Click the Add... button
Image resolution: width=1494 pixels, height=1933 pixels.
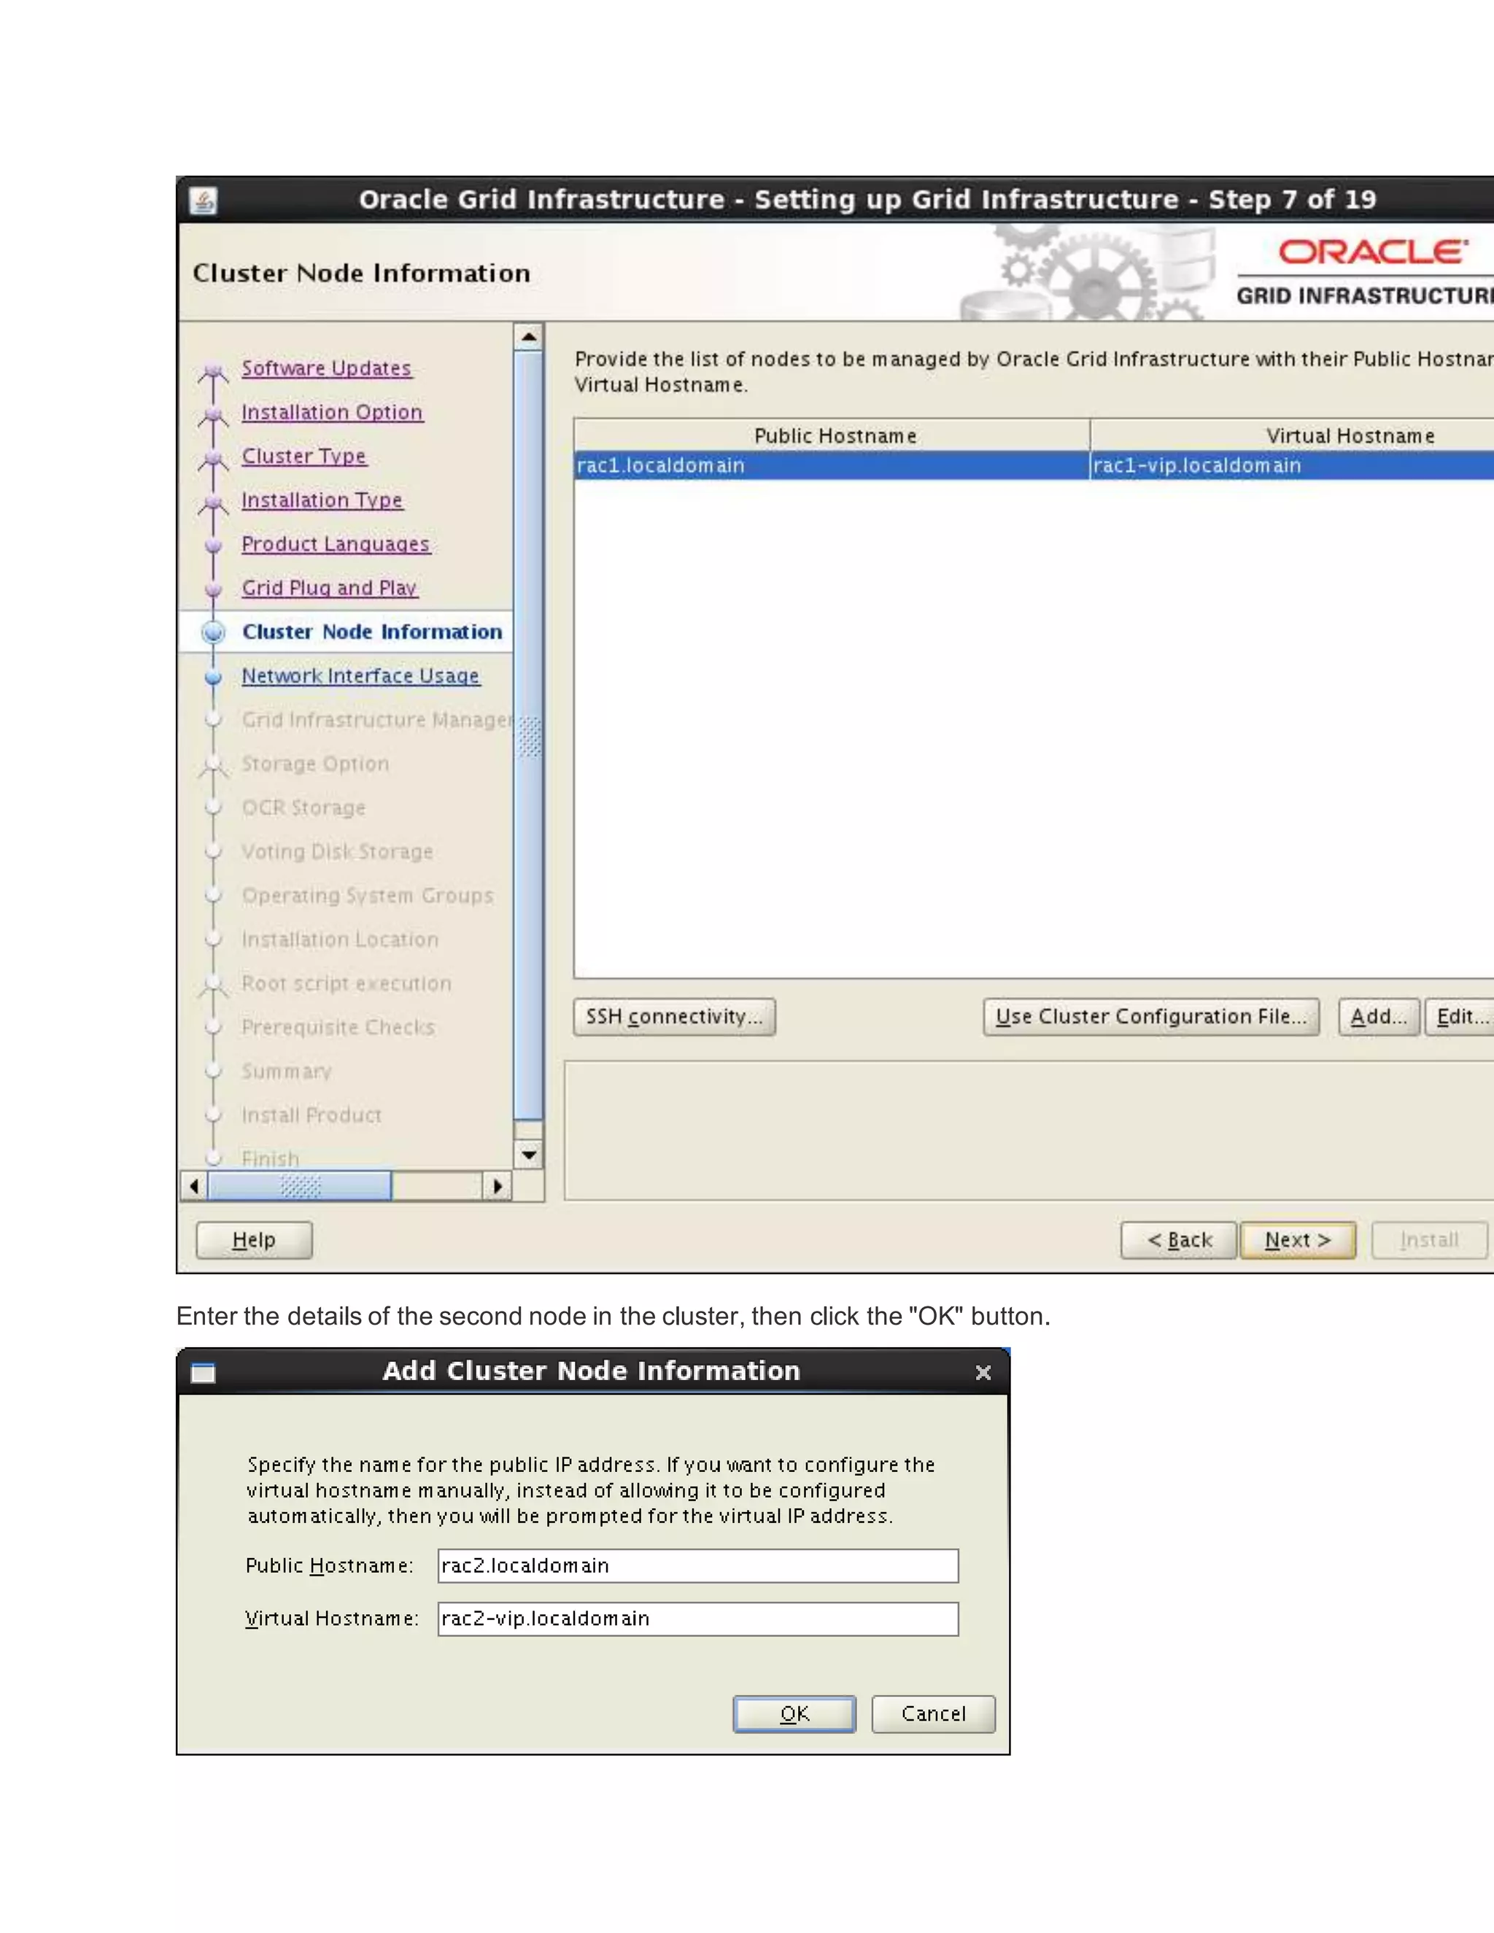[1378, 1017]
